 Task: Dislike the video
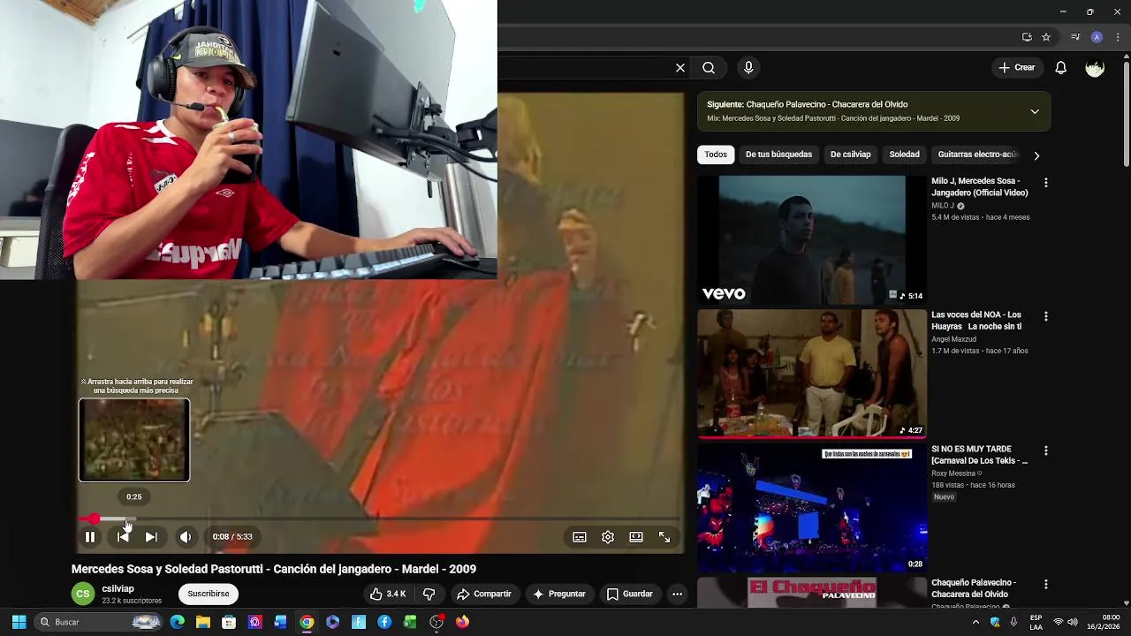coord(429,594)
